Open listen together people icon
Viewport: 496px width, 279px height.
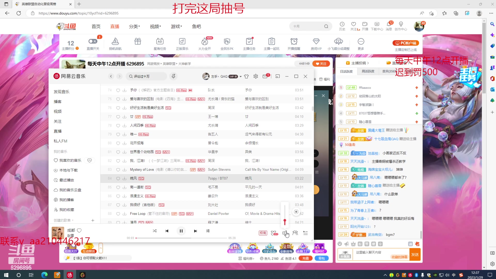295,233
